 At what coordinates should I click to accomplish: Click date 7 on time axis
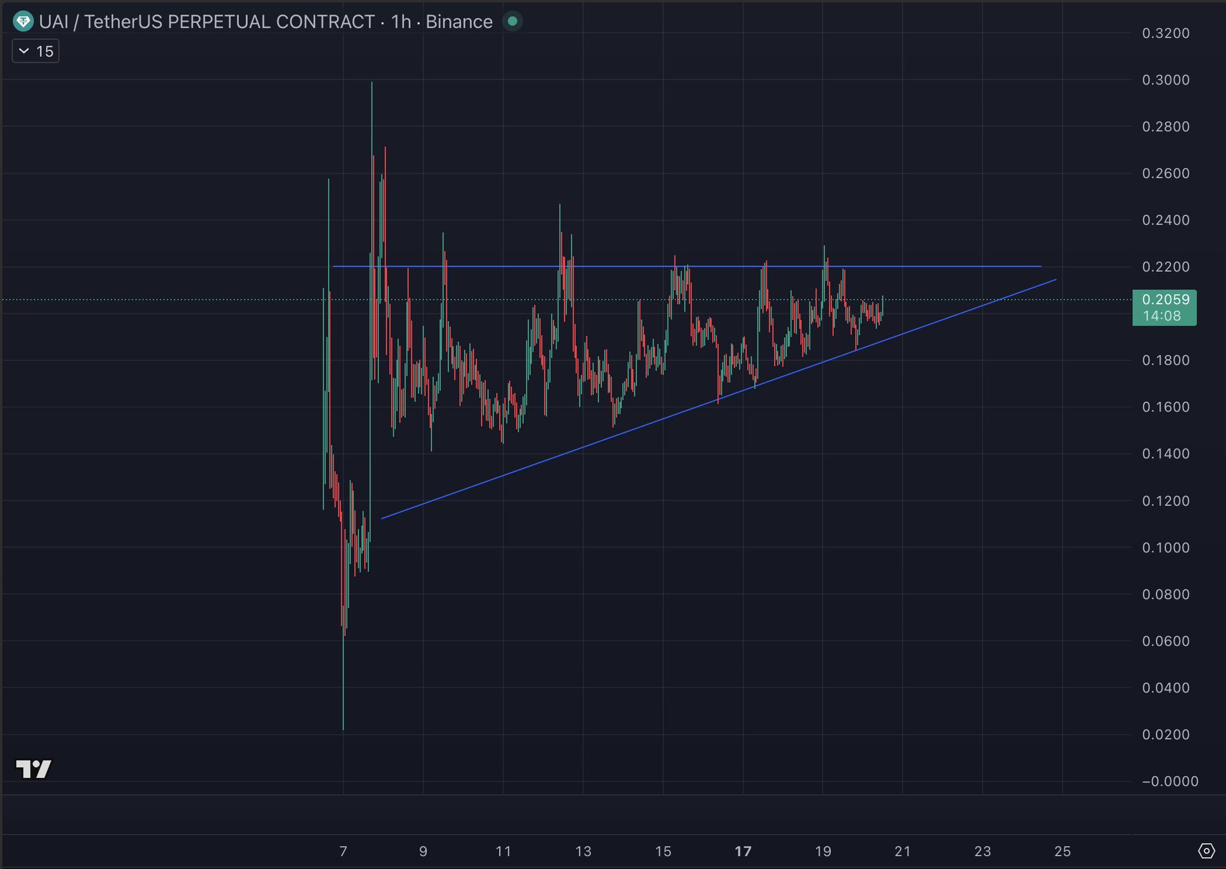point(343,851)
